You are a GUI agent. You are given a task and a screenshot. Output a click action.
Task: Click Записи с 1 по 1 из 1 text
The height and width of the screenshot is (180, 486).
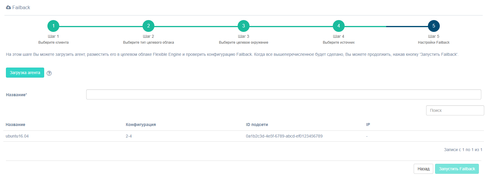463,150
